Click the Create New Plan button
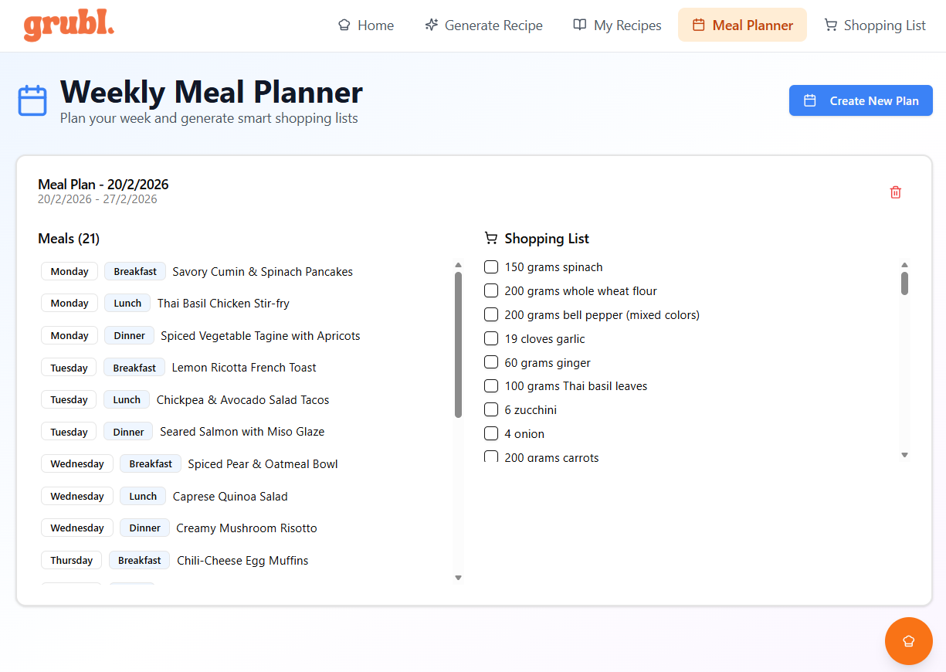This screenshot has width=946, height=672. tap(860, 101)
